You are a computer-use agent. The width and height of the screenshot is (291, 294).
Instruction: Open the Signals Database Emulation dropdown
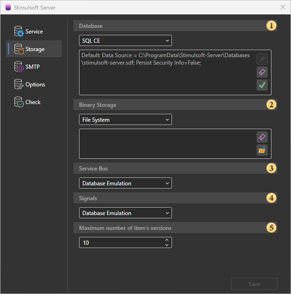[125, 213]
